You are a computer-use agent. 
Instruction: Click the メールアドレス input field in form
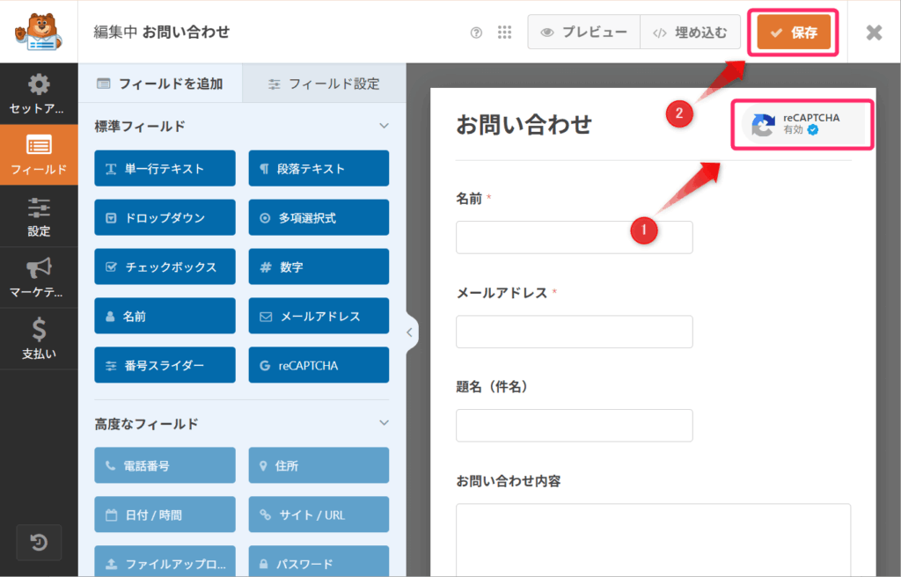click(574, 332)
